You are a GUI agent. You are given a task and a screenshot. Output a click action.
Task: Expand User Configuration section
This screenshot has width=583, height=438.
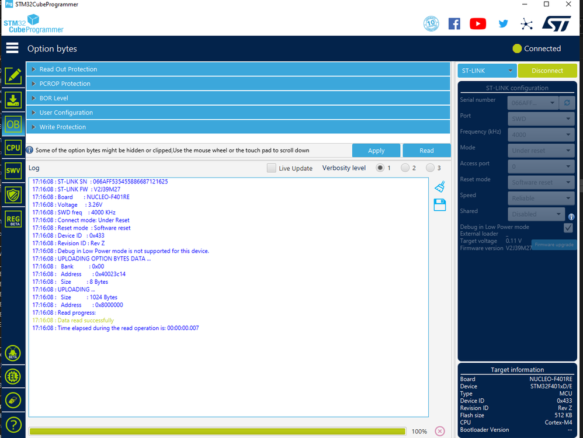(x=238, y=113)
